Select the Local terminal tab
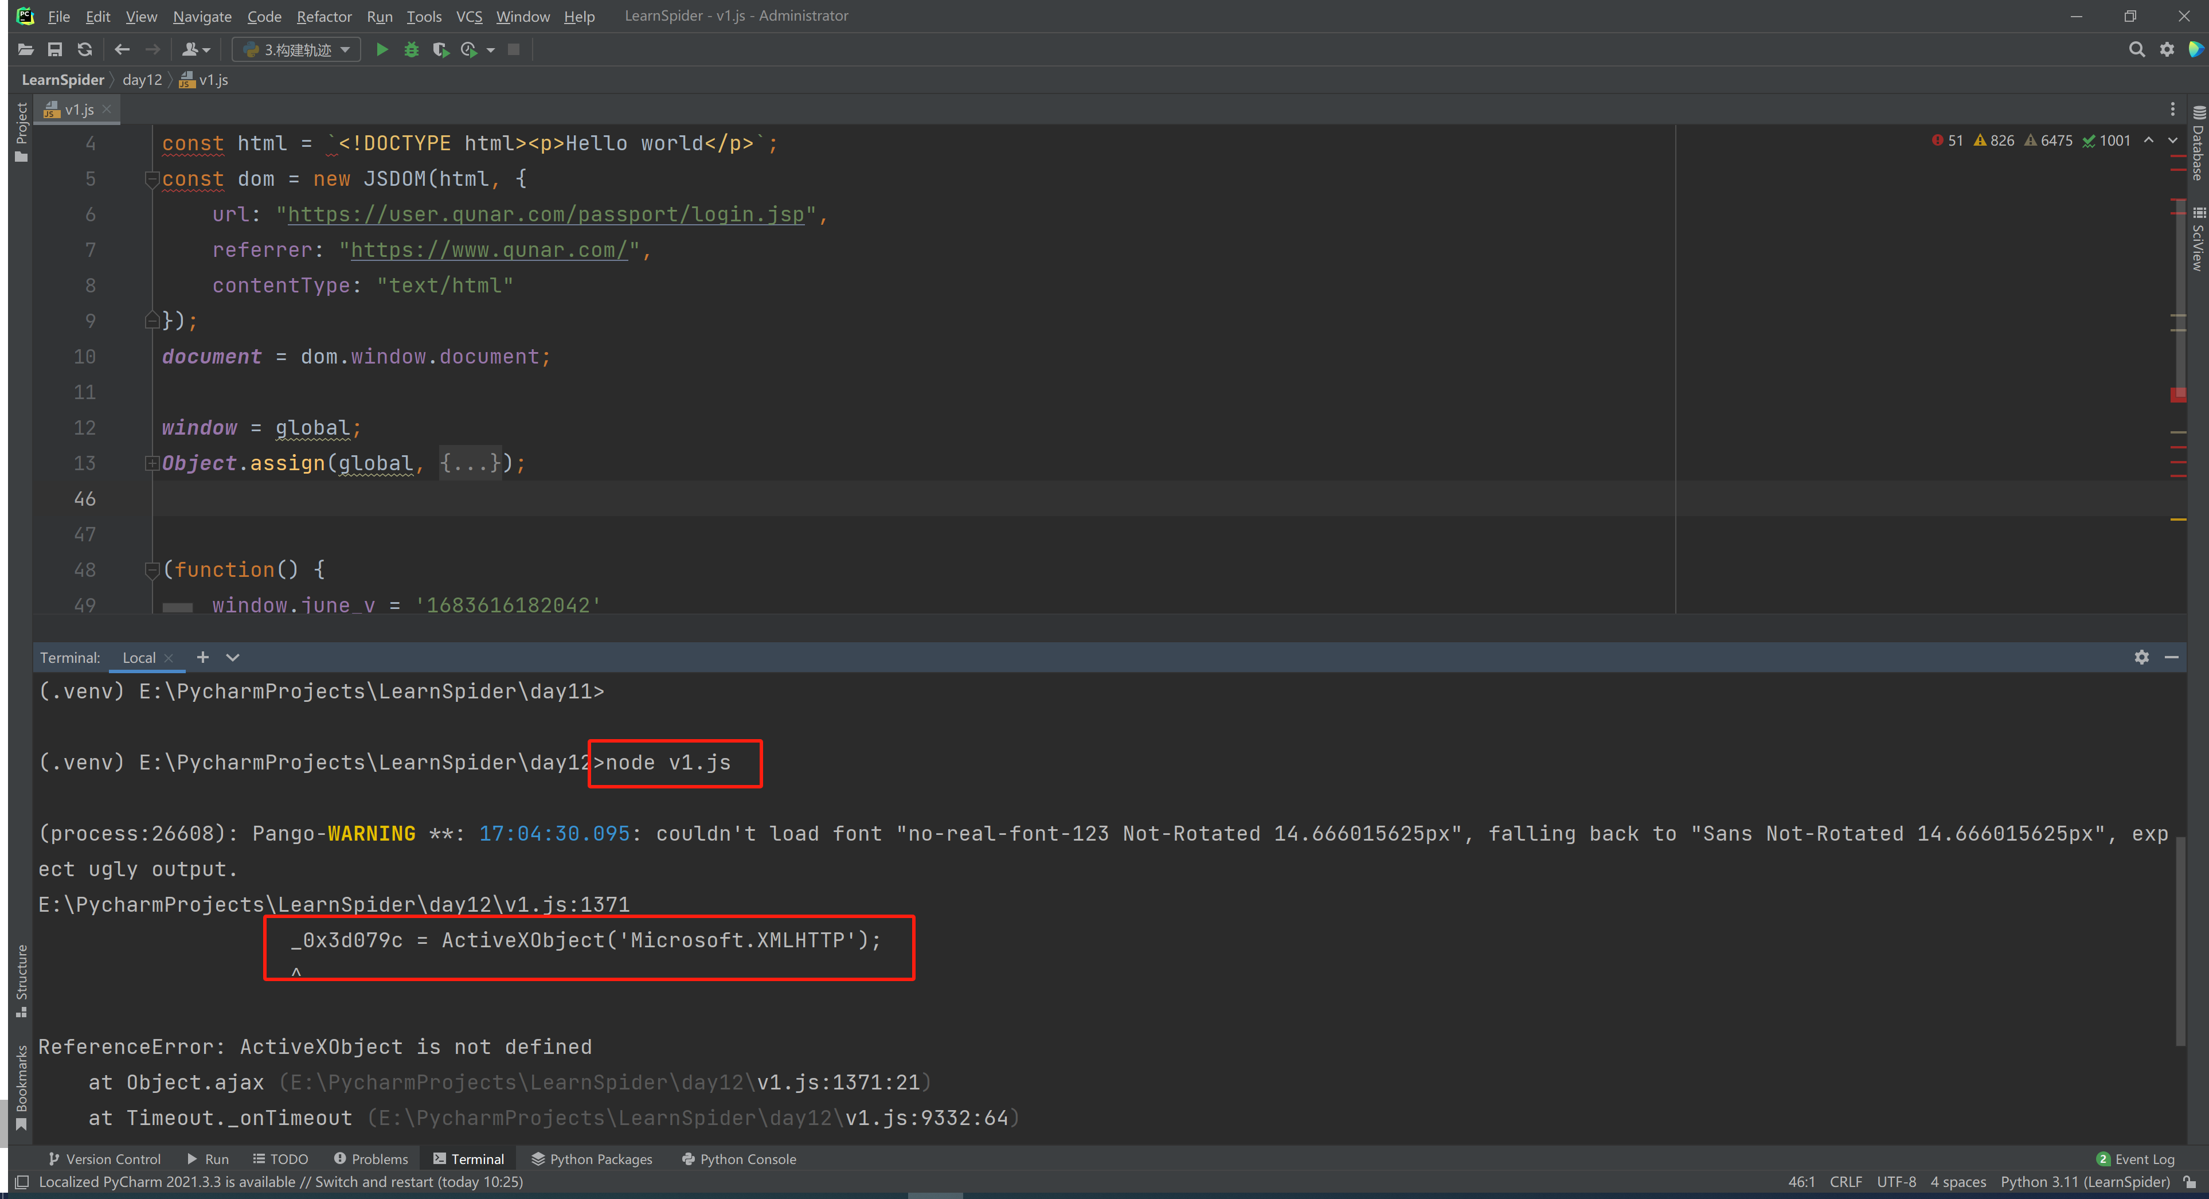The image size is (2209, 1199). [x=138, y=658]
